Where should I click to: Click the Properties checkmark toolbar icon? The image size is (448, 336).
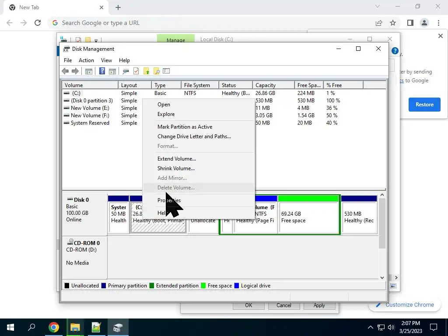coord(136,71)
